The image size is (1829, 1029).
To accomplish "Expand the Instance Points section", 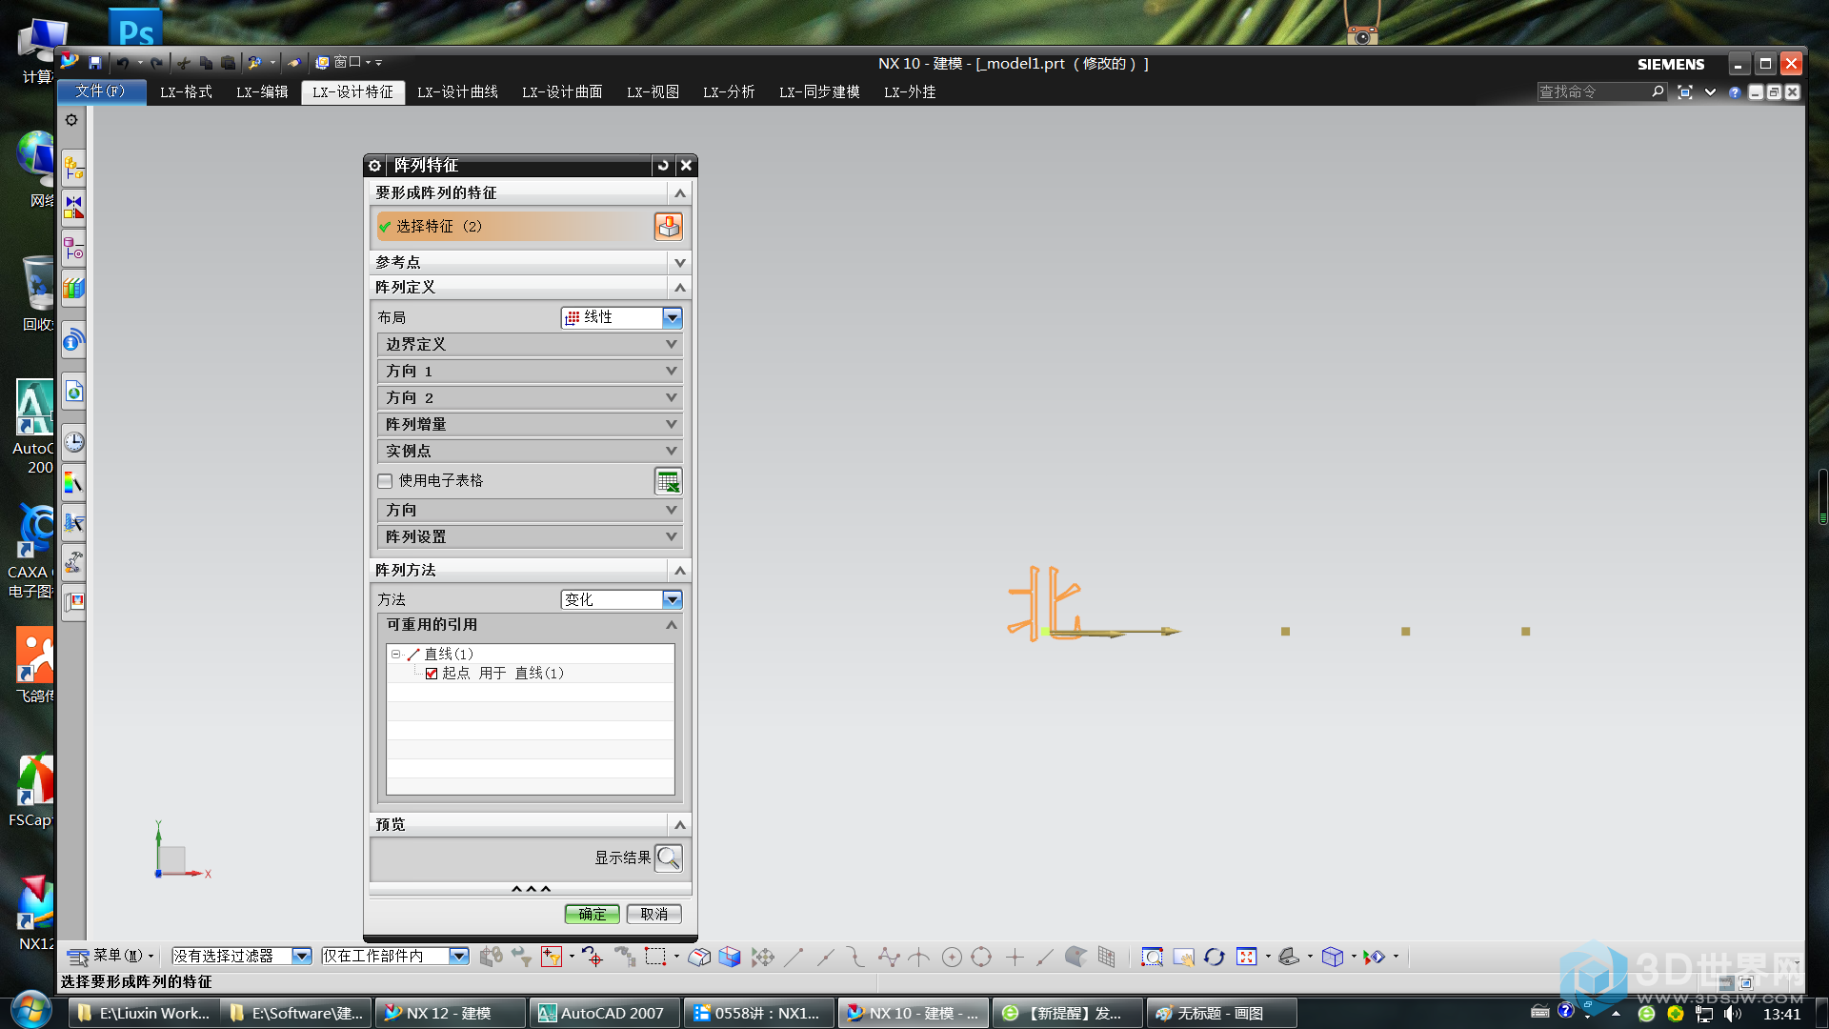I will (x=530, y=451).
